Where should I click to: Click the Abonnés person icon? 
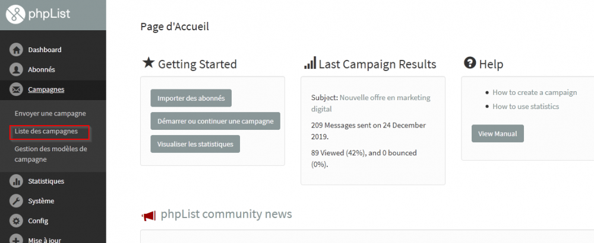(x=16, y=70)
